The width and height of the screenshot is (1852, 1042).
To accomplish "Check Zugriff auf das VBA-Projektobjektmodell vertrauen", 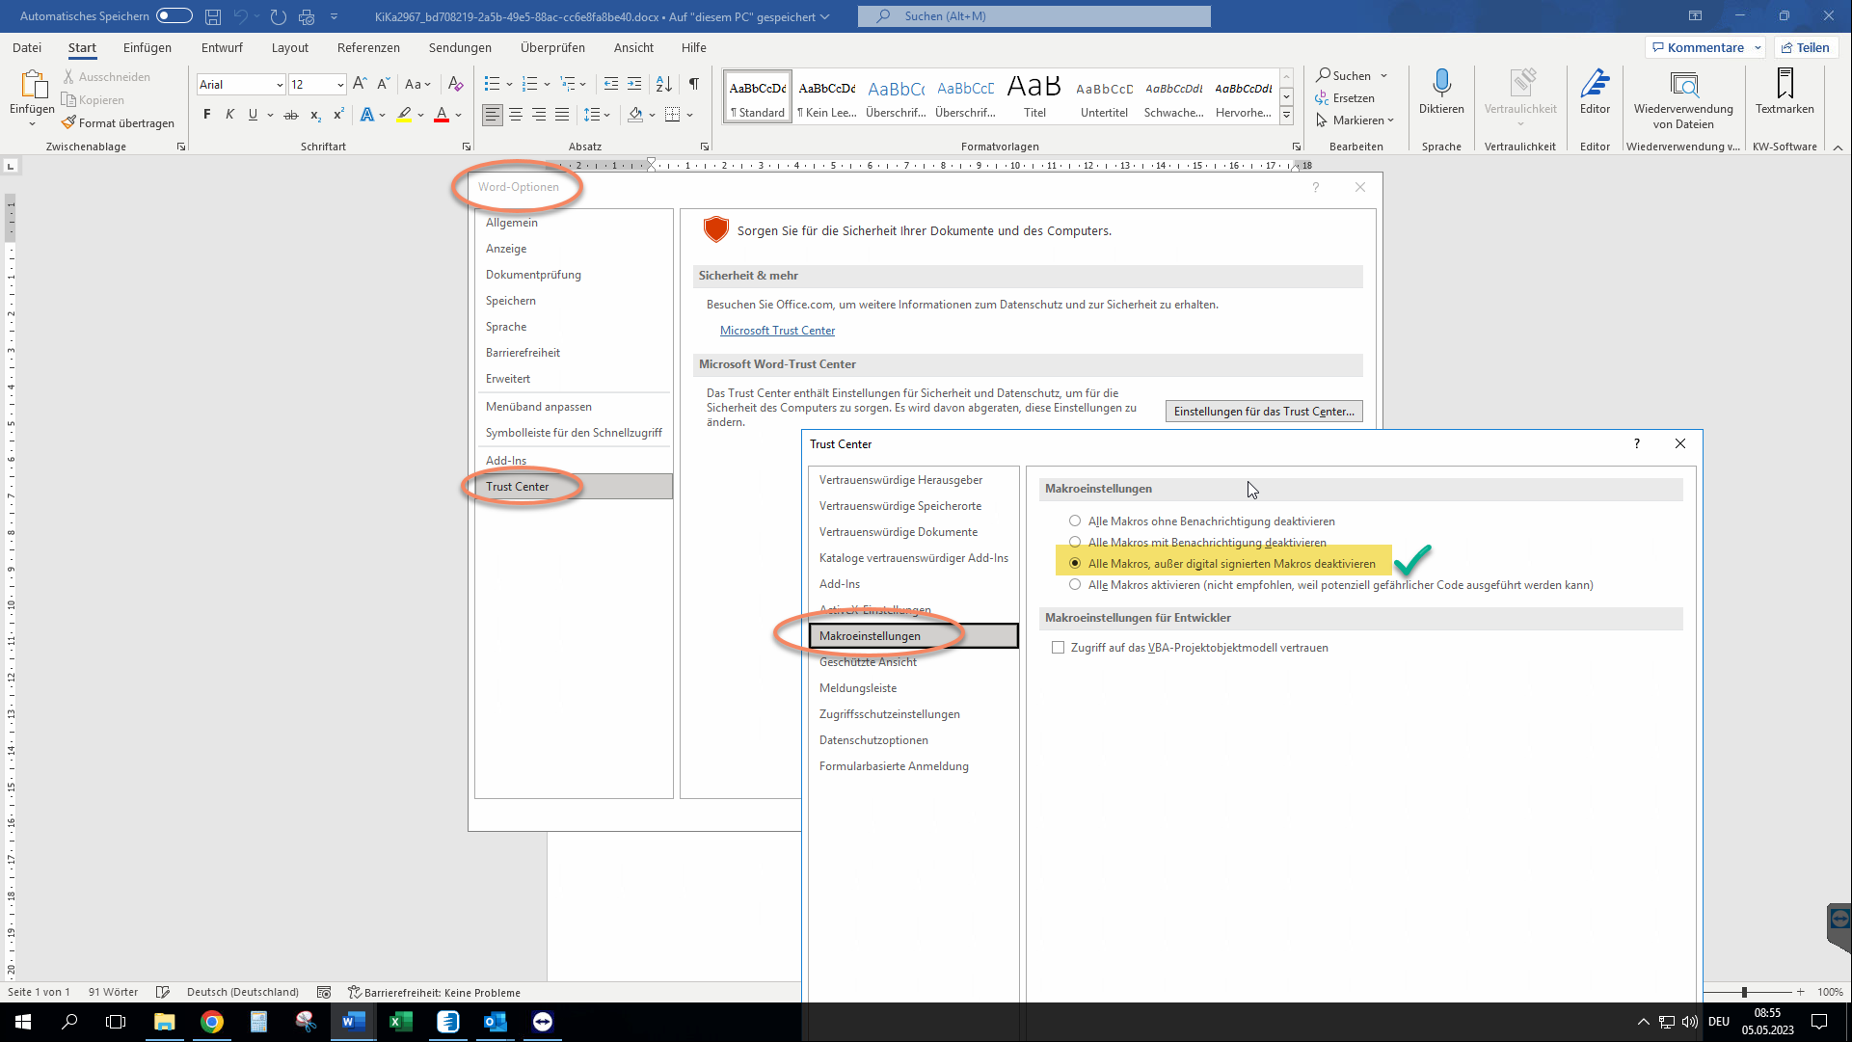I will coord(1059,648).
